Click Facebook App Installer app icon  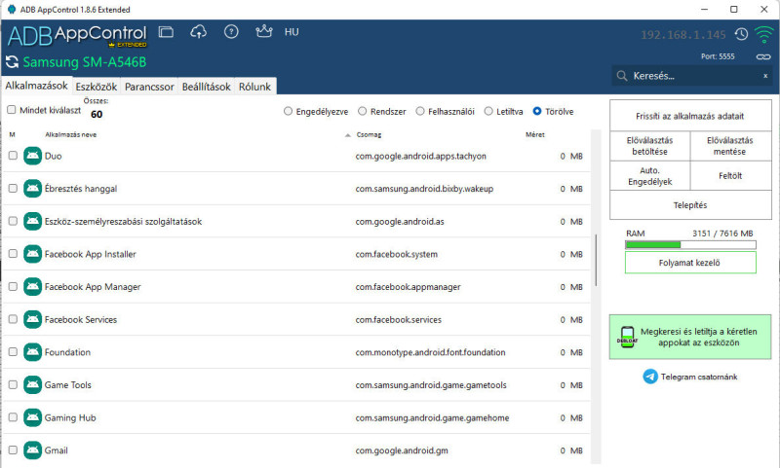coord(33,254)
